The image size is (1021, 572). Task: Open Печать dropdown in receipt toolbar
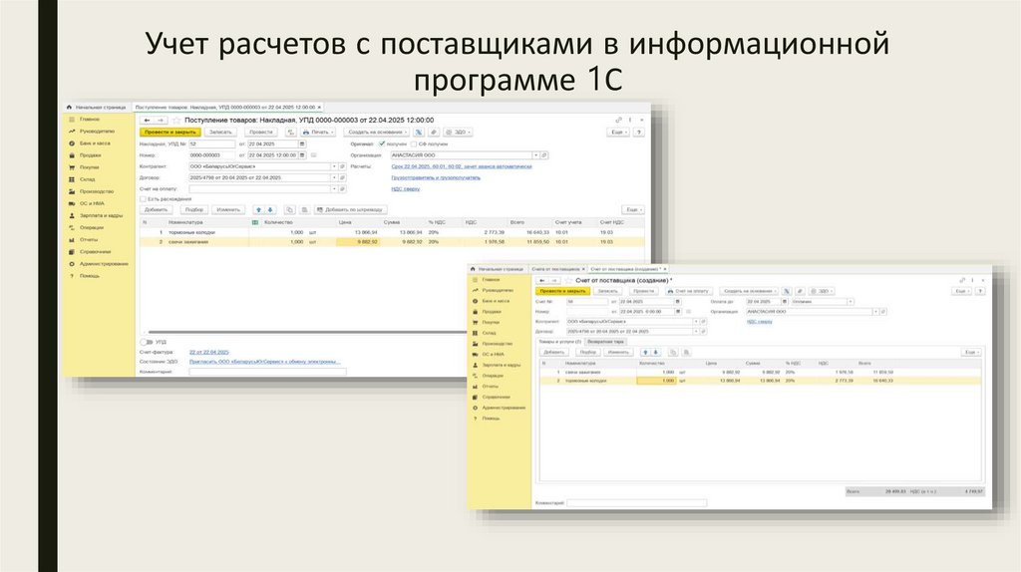(318, 133)
